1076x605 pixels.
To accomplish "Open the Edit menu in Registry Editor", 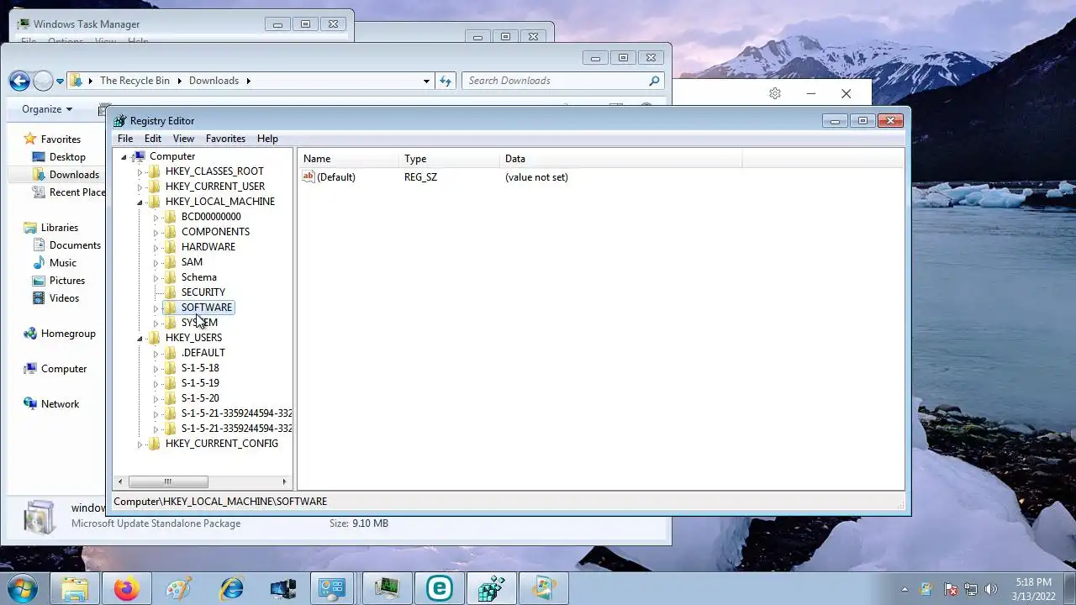I will (x=152, y=139).
